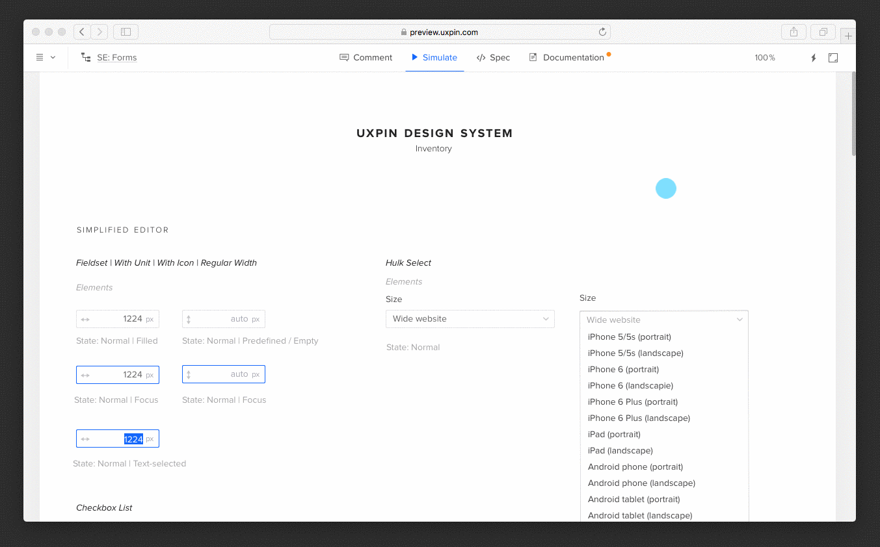Screen dimensions: 880x547
Task: Click the Hulk Select heading
Action: pyautogui.click(x=408, y=262)
